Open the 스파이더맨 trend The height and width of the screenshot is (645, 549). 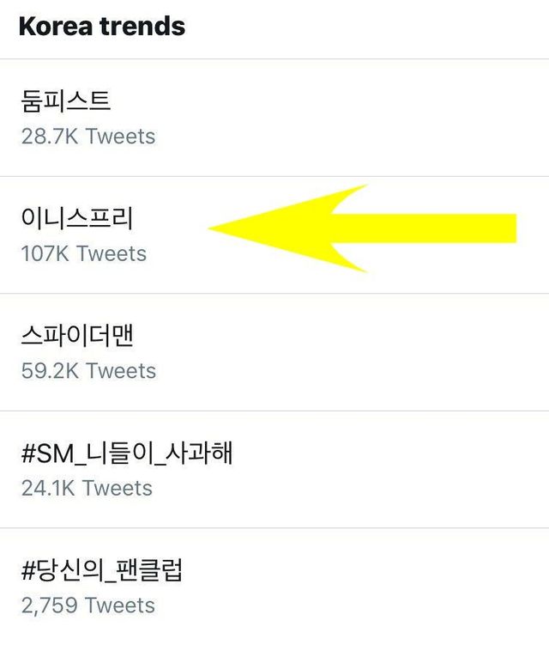(77, 336)
